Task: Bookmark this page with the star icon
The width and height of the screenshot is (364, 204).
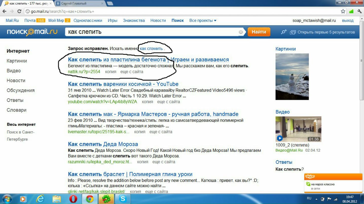Action: (x=343, y=11)
